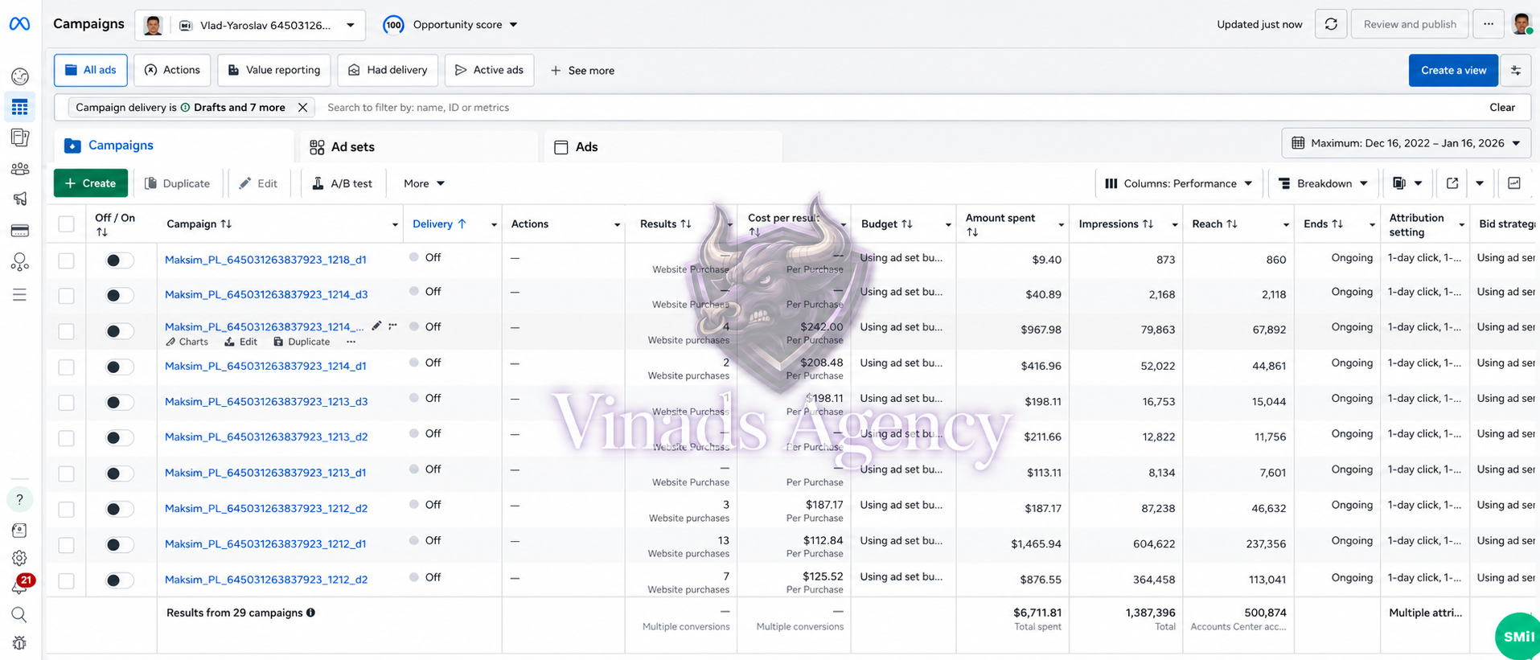Open the date range picker Maximum: Dec 16, 2022

pyautogui.click(x=1406, y=143)
